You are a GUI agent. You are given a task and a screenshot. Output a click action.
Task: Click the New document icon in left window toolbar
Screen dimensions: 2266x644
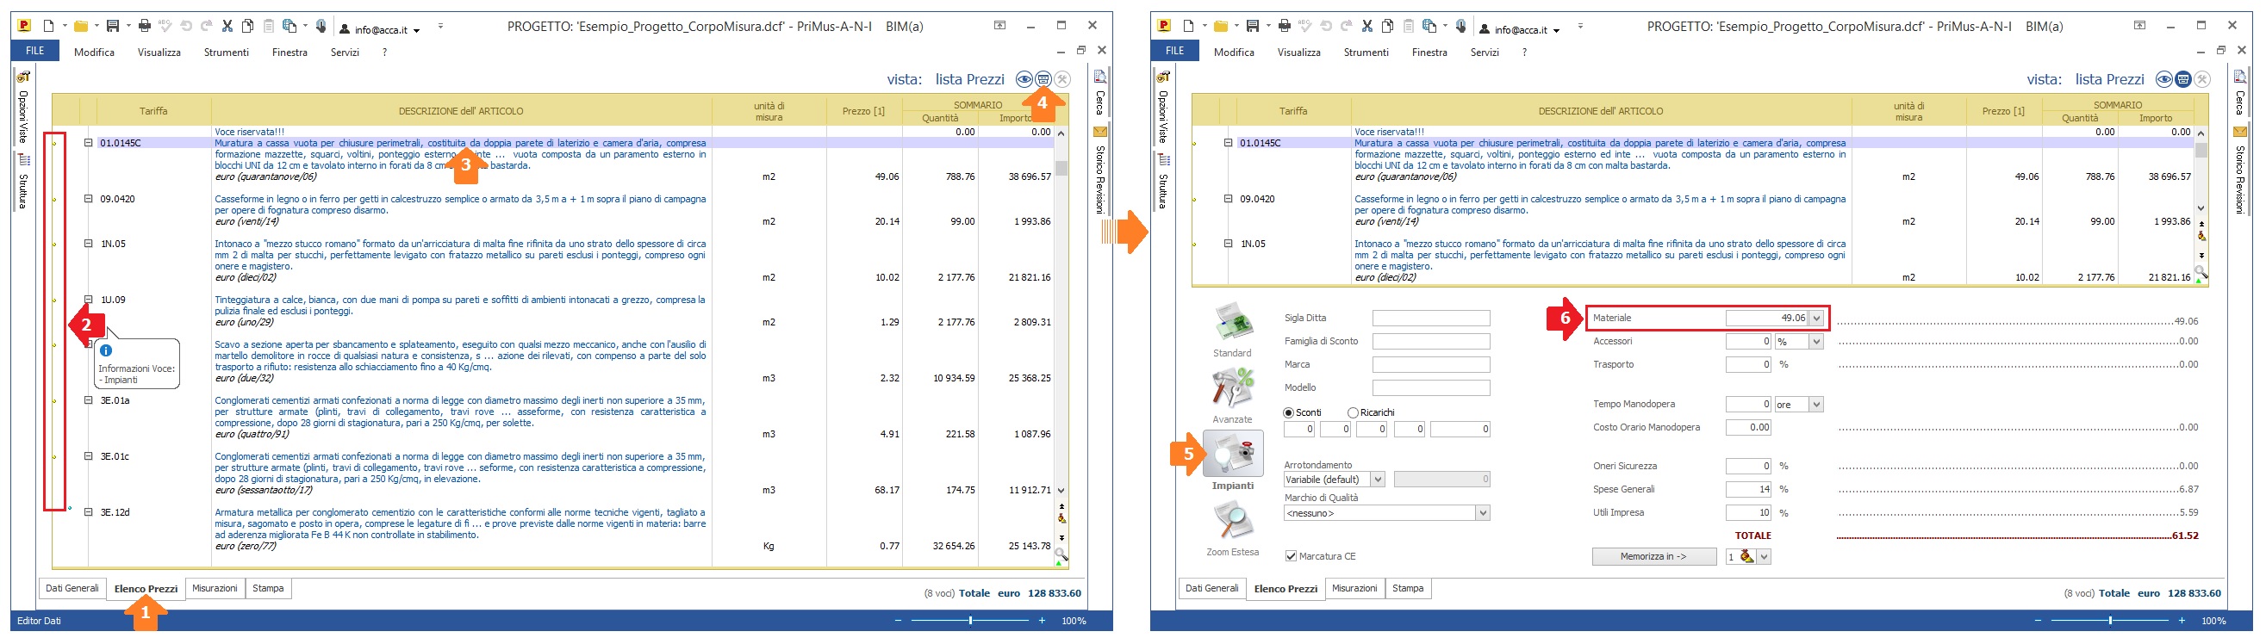(49, 27)
